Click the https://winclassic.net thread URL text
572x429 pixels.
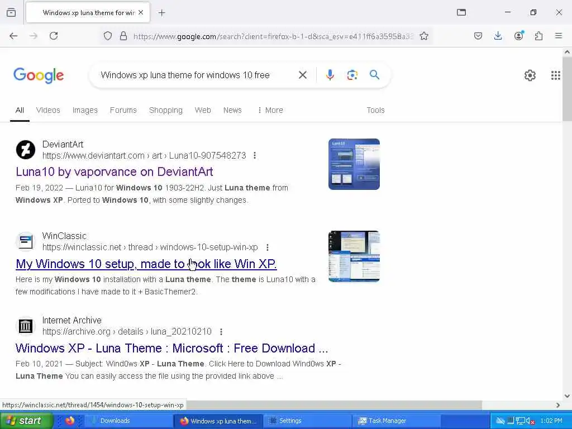(150, 247)
